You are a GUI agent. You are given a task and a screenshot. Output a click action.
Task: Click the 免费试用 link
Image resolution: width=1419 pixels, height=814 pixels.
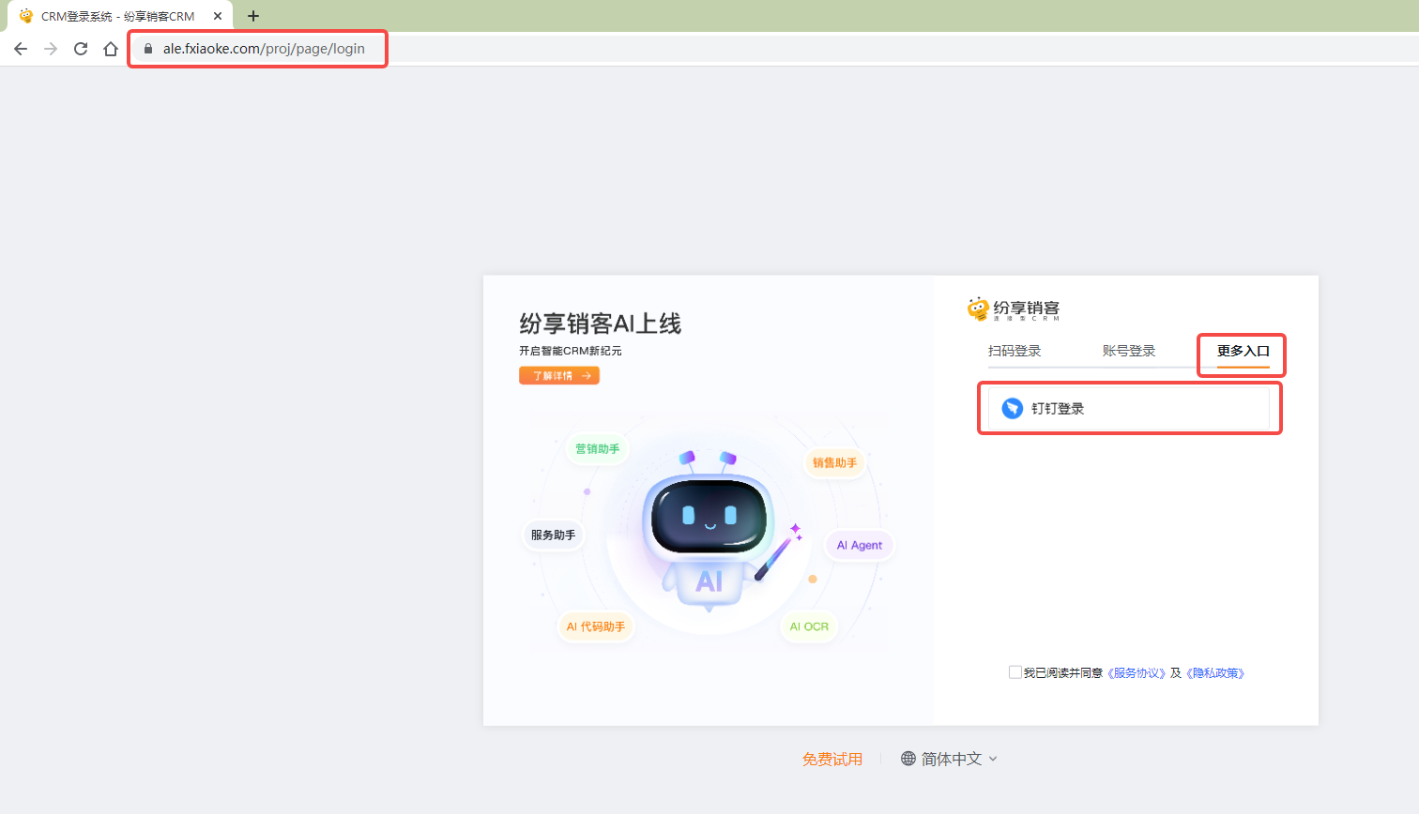[x=832, y=759]
